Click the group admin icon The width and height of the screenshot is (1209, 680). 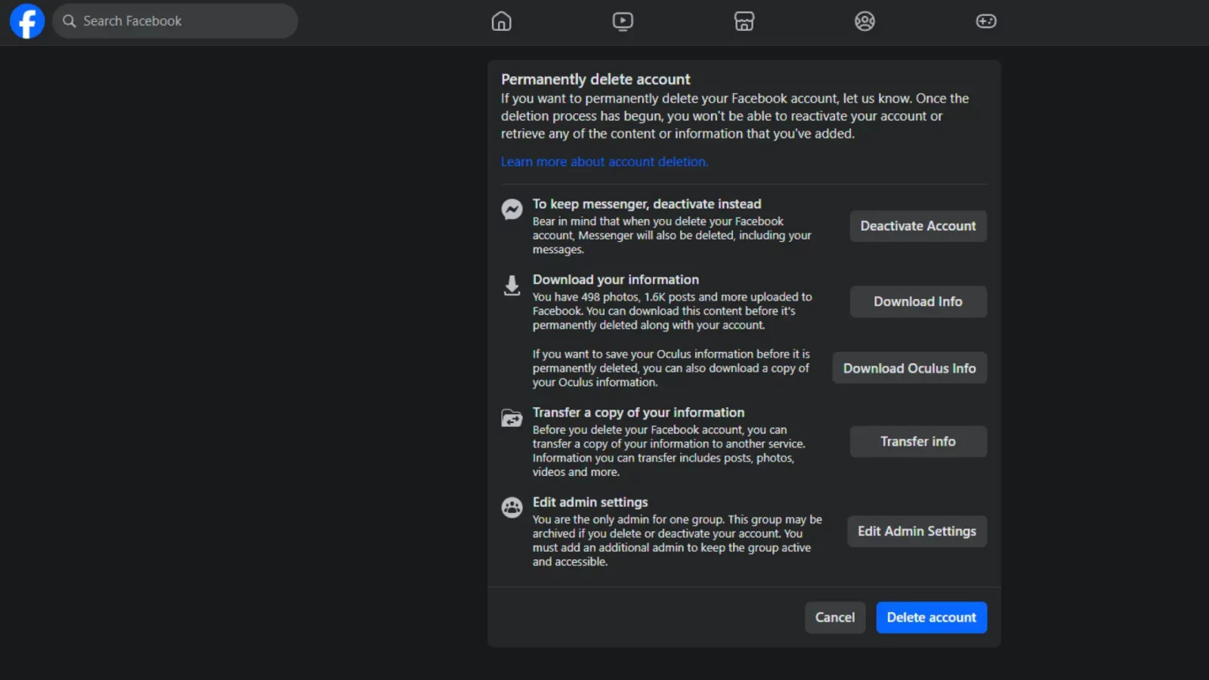pyautogui.click(x=512, y=508)
